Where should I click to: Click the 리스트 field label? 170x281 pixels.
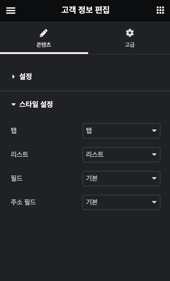(x=20, y=155)
